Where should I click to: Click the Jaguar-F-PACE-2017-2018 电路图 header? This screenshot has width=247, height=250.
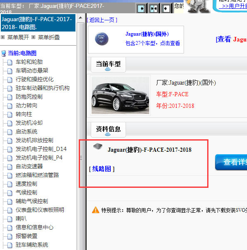(38, 23)
